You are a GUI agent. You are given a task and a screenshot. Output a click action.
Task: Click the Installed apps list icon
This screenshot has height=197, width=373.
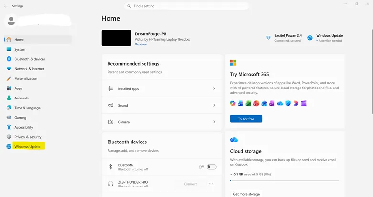[x=110, y=88]
